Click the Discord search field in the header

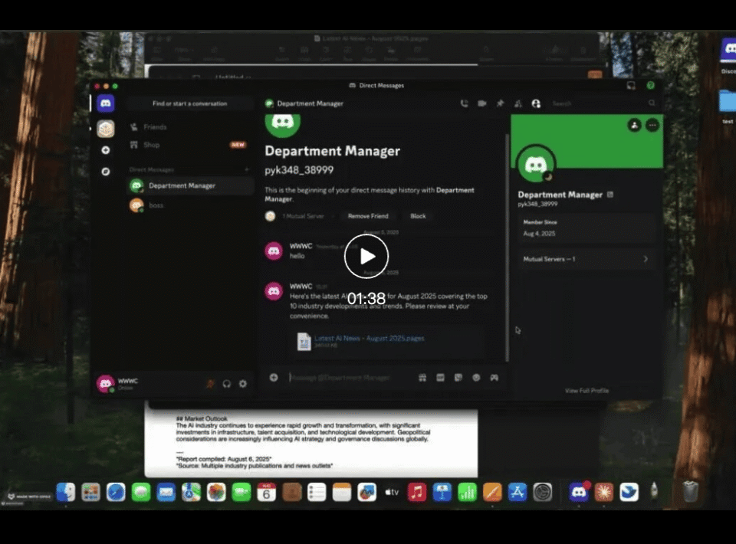[603, 103]
